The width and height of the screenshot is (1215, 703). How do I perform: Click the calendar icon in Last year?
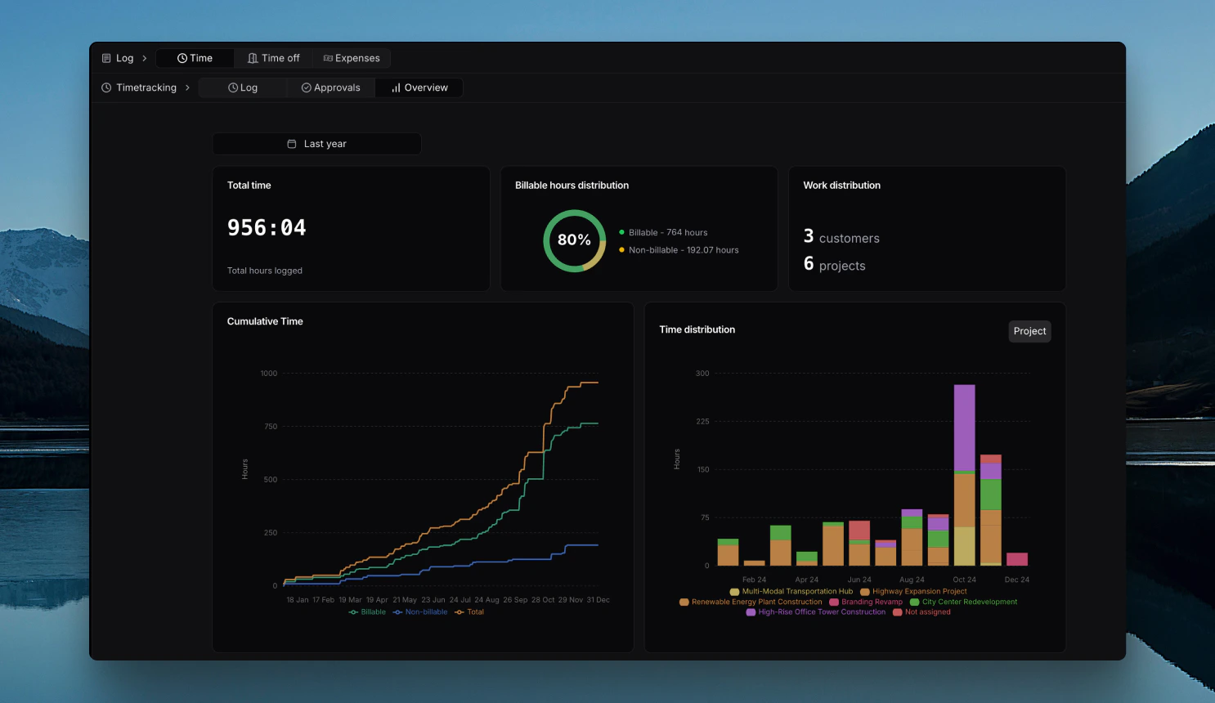[292, 144]
